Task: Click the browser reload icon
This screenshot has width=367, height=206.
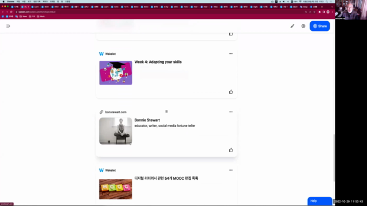Action: click(11, 11)
